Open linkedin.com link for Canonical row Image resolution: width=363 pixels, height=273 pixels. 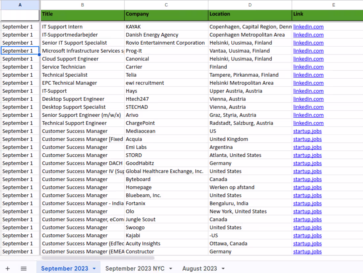click(x=308, y=59)
